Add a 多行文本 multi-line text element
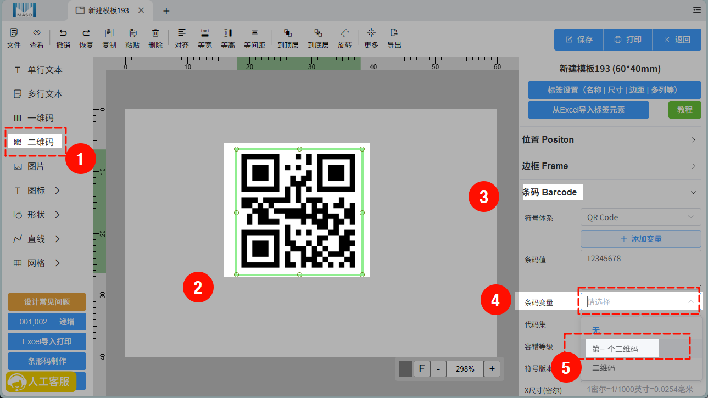Viewport: 708px width, 398px height. click(x=38, y=94)
